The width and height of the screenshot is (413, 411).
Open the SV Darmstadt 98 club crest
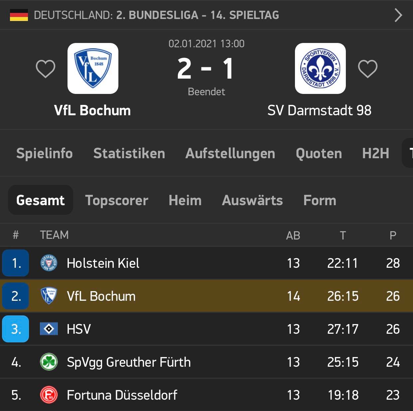tap(320, 68)
